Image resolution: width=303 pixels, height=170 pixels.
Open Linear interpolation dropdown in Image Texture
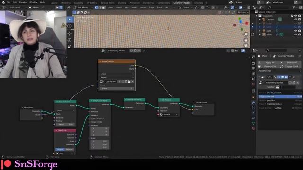(117, 74)
